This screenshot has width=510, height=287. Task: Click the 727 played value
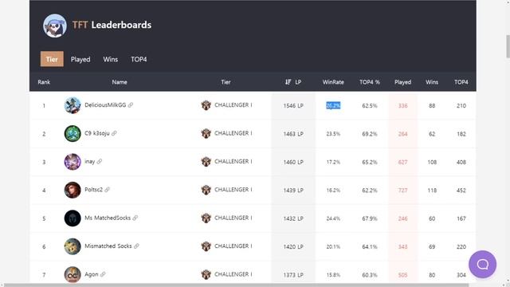[x=402, y=190]
